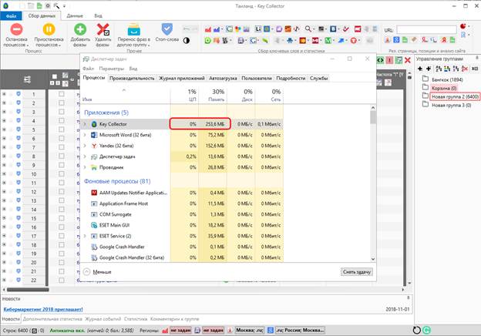The height and width of the screenshot is (336, 481).
Task: Click the Бангкок group folder icon
Action: [425, 79]
